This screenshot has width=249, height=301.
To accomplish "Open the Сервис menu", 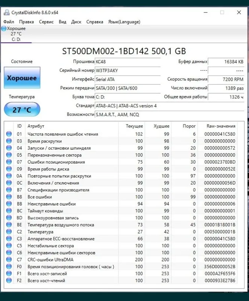I will [x=46, y=22].
